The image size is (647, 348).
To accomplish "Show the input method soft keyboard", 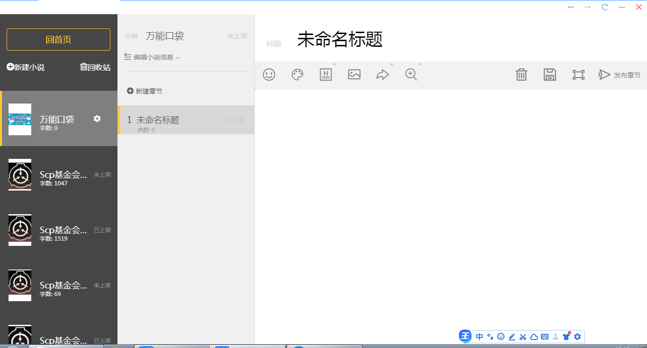I will click(545, 337).
